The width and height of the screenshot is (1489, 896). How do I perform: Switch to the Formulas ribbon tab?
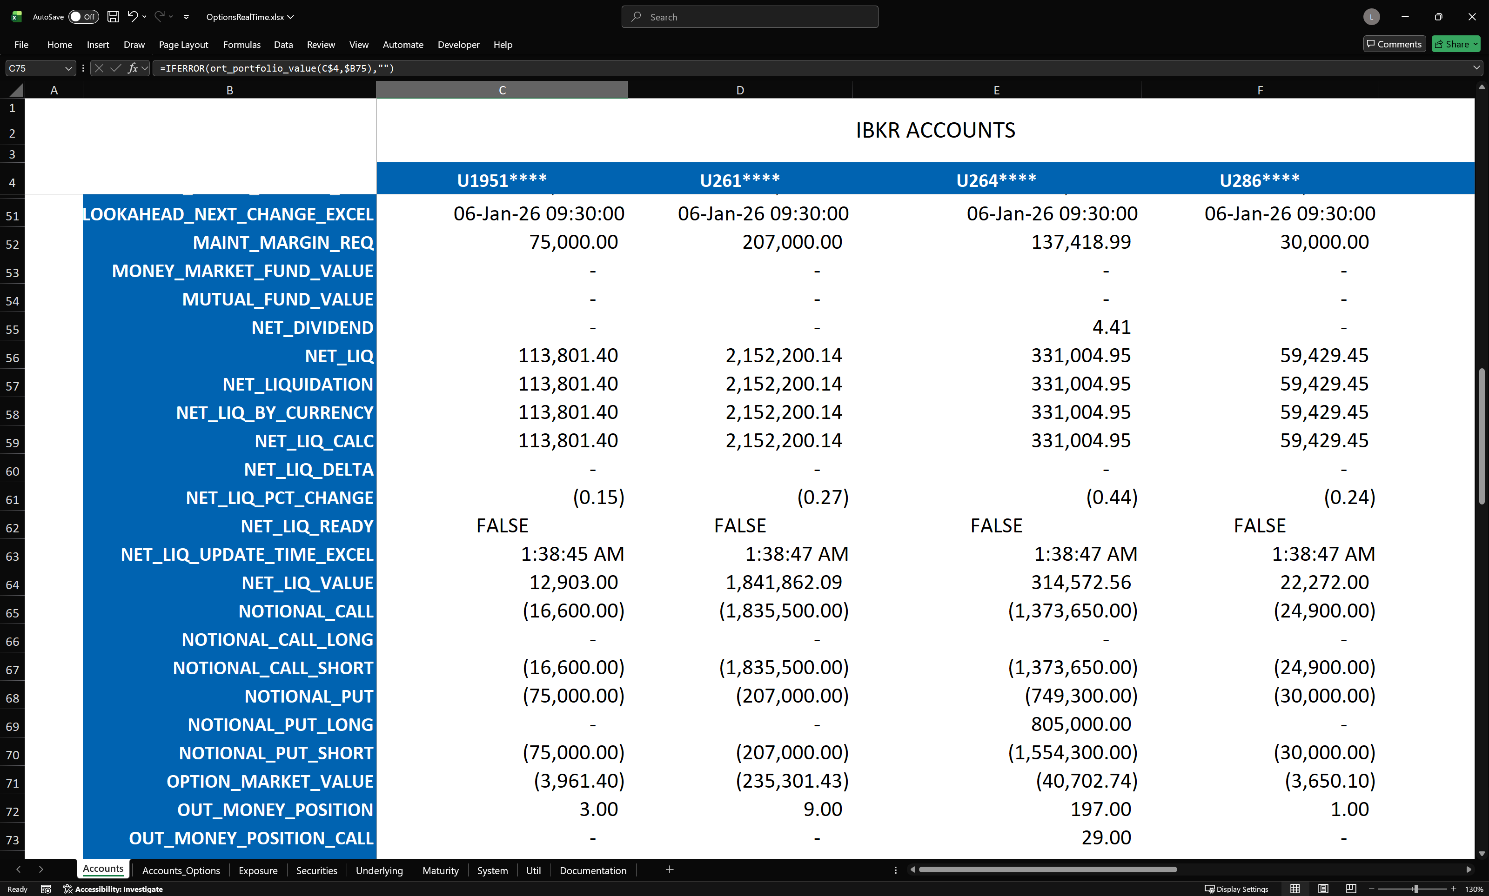click(x=241, y=44)
